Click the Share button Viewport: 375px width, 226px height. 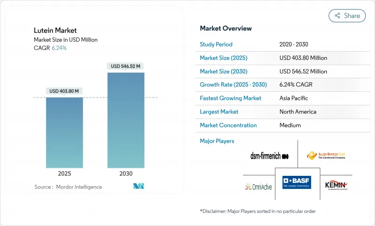pyautogui.click(x=347, y=15)
